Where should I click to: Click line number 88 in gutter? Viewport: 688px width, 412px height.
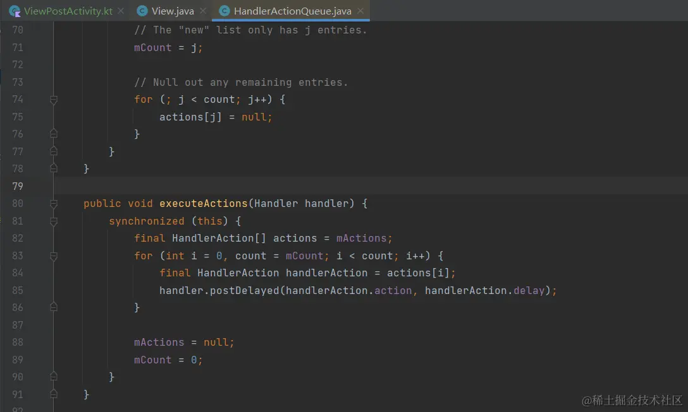click(x=18, y=343)
